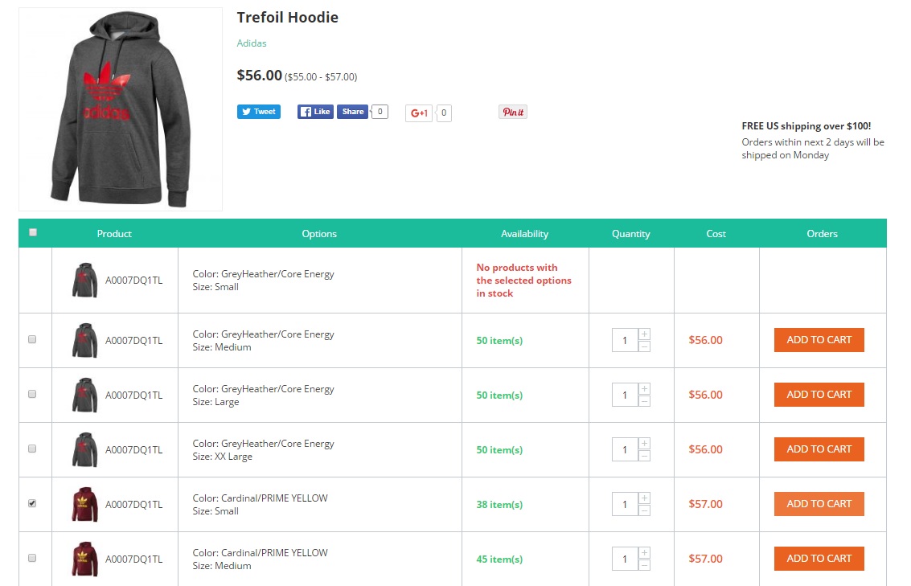
Task: Check the GreyHeather XX Large row checkbox
Action: pos(32,449)
